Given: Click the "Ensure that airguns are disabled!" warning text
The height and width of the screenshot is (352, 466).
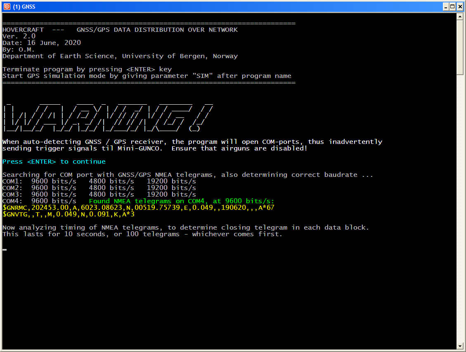Looking at the screenshot, I should pyautogui.click(x=239, y=148).
